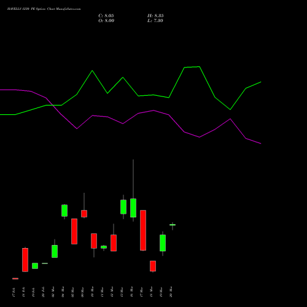Click the high value H: 8.35
This screenshot has height=307, width=307.
click(x=155, y=16)
